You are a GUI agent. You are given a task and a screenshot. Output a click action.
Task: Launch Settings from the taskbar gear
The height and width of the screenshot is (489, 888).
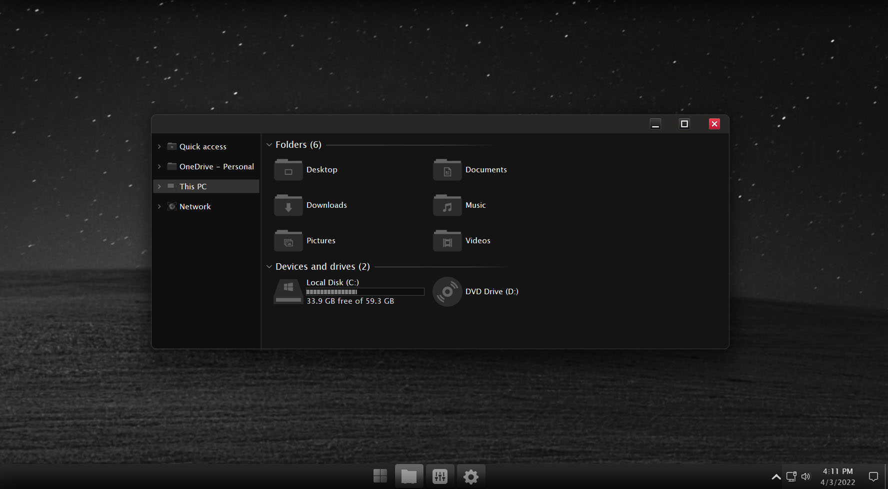470,476
